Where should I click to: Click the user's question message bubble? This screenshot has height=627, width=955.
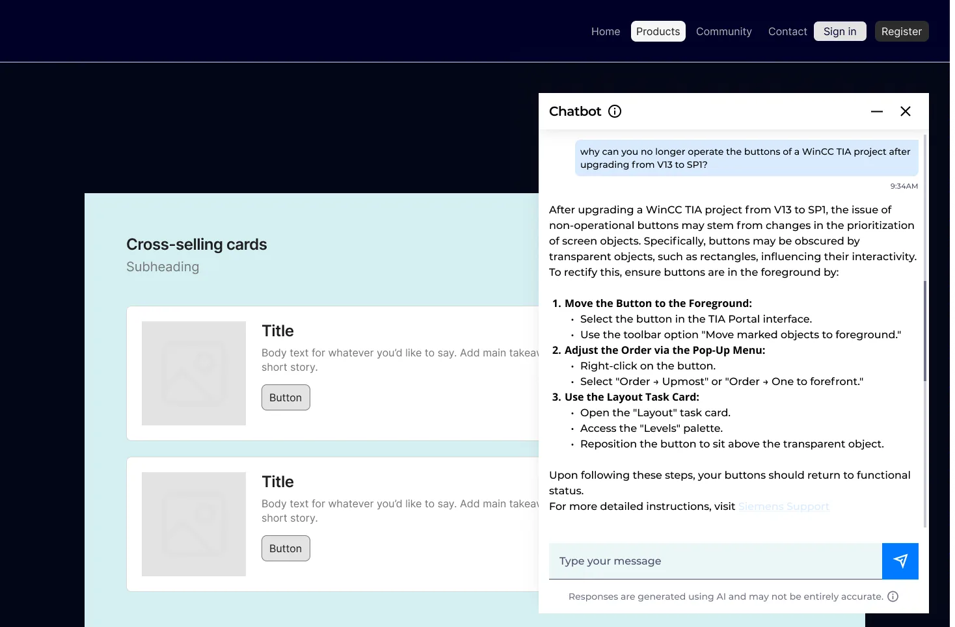[x=747, y=158]
